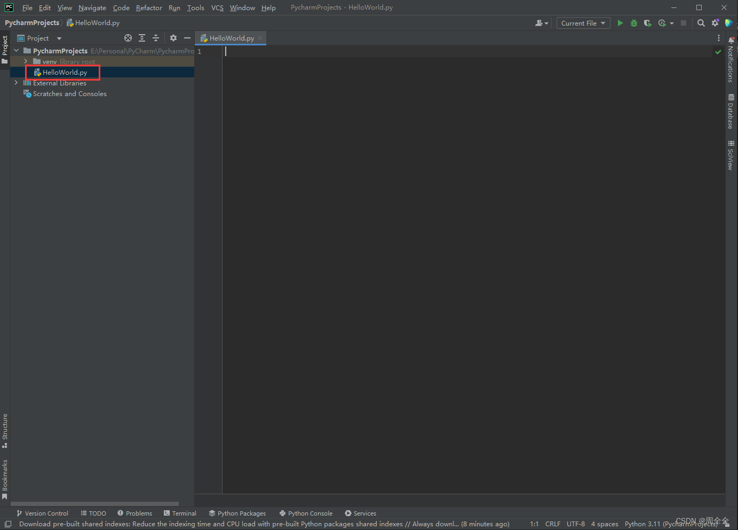Click the 4 spaces indent setting
738x530 pixels.
pos(605,524)
